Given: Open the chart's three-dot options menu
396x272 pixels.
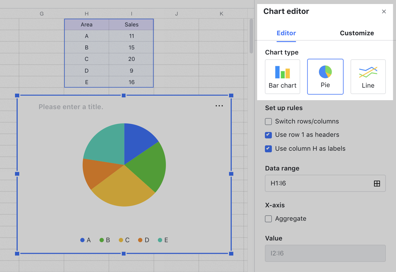Looking at the screenshot, I should 219,106.
